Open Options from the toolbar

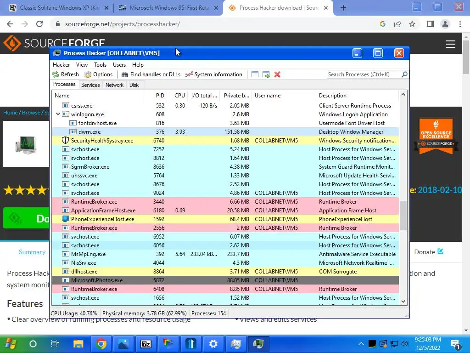pos(98,74)
